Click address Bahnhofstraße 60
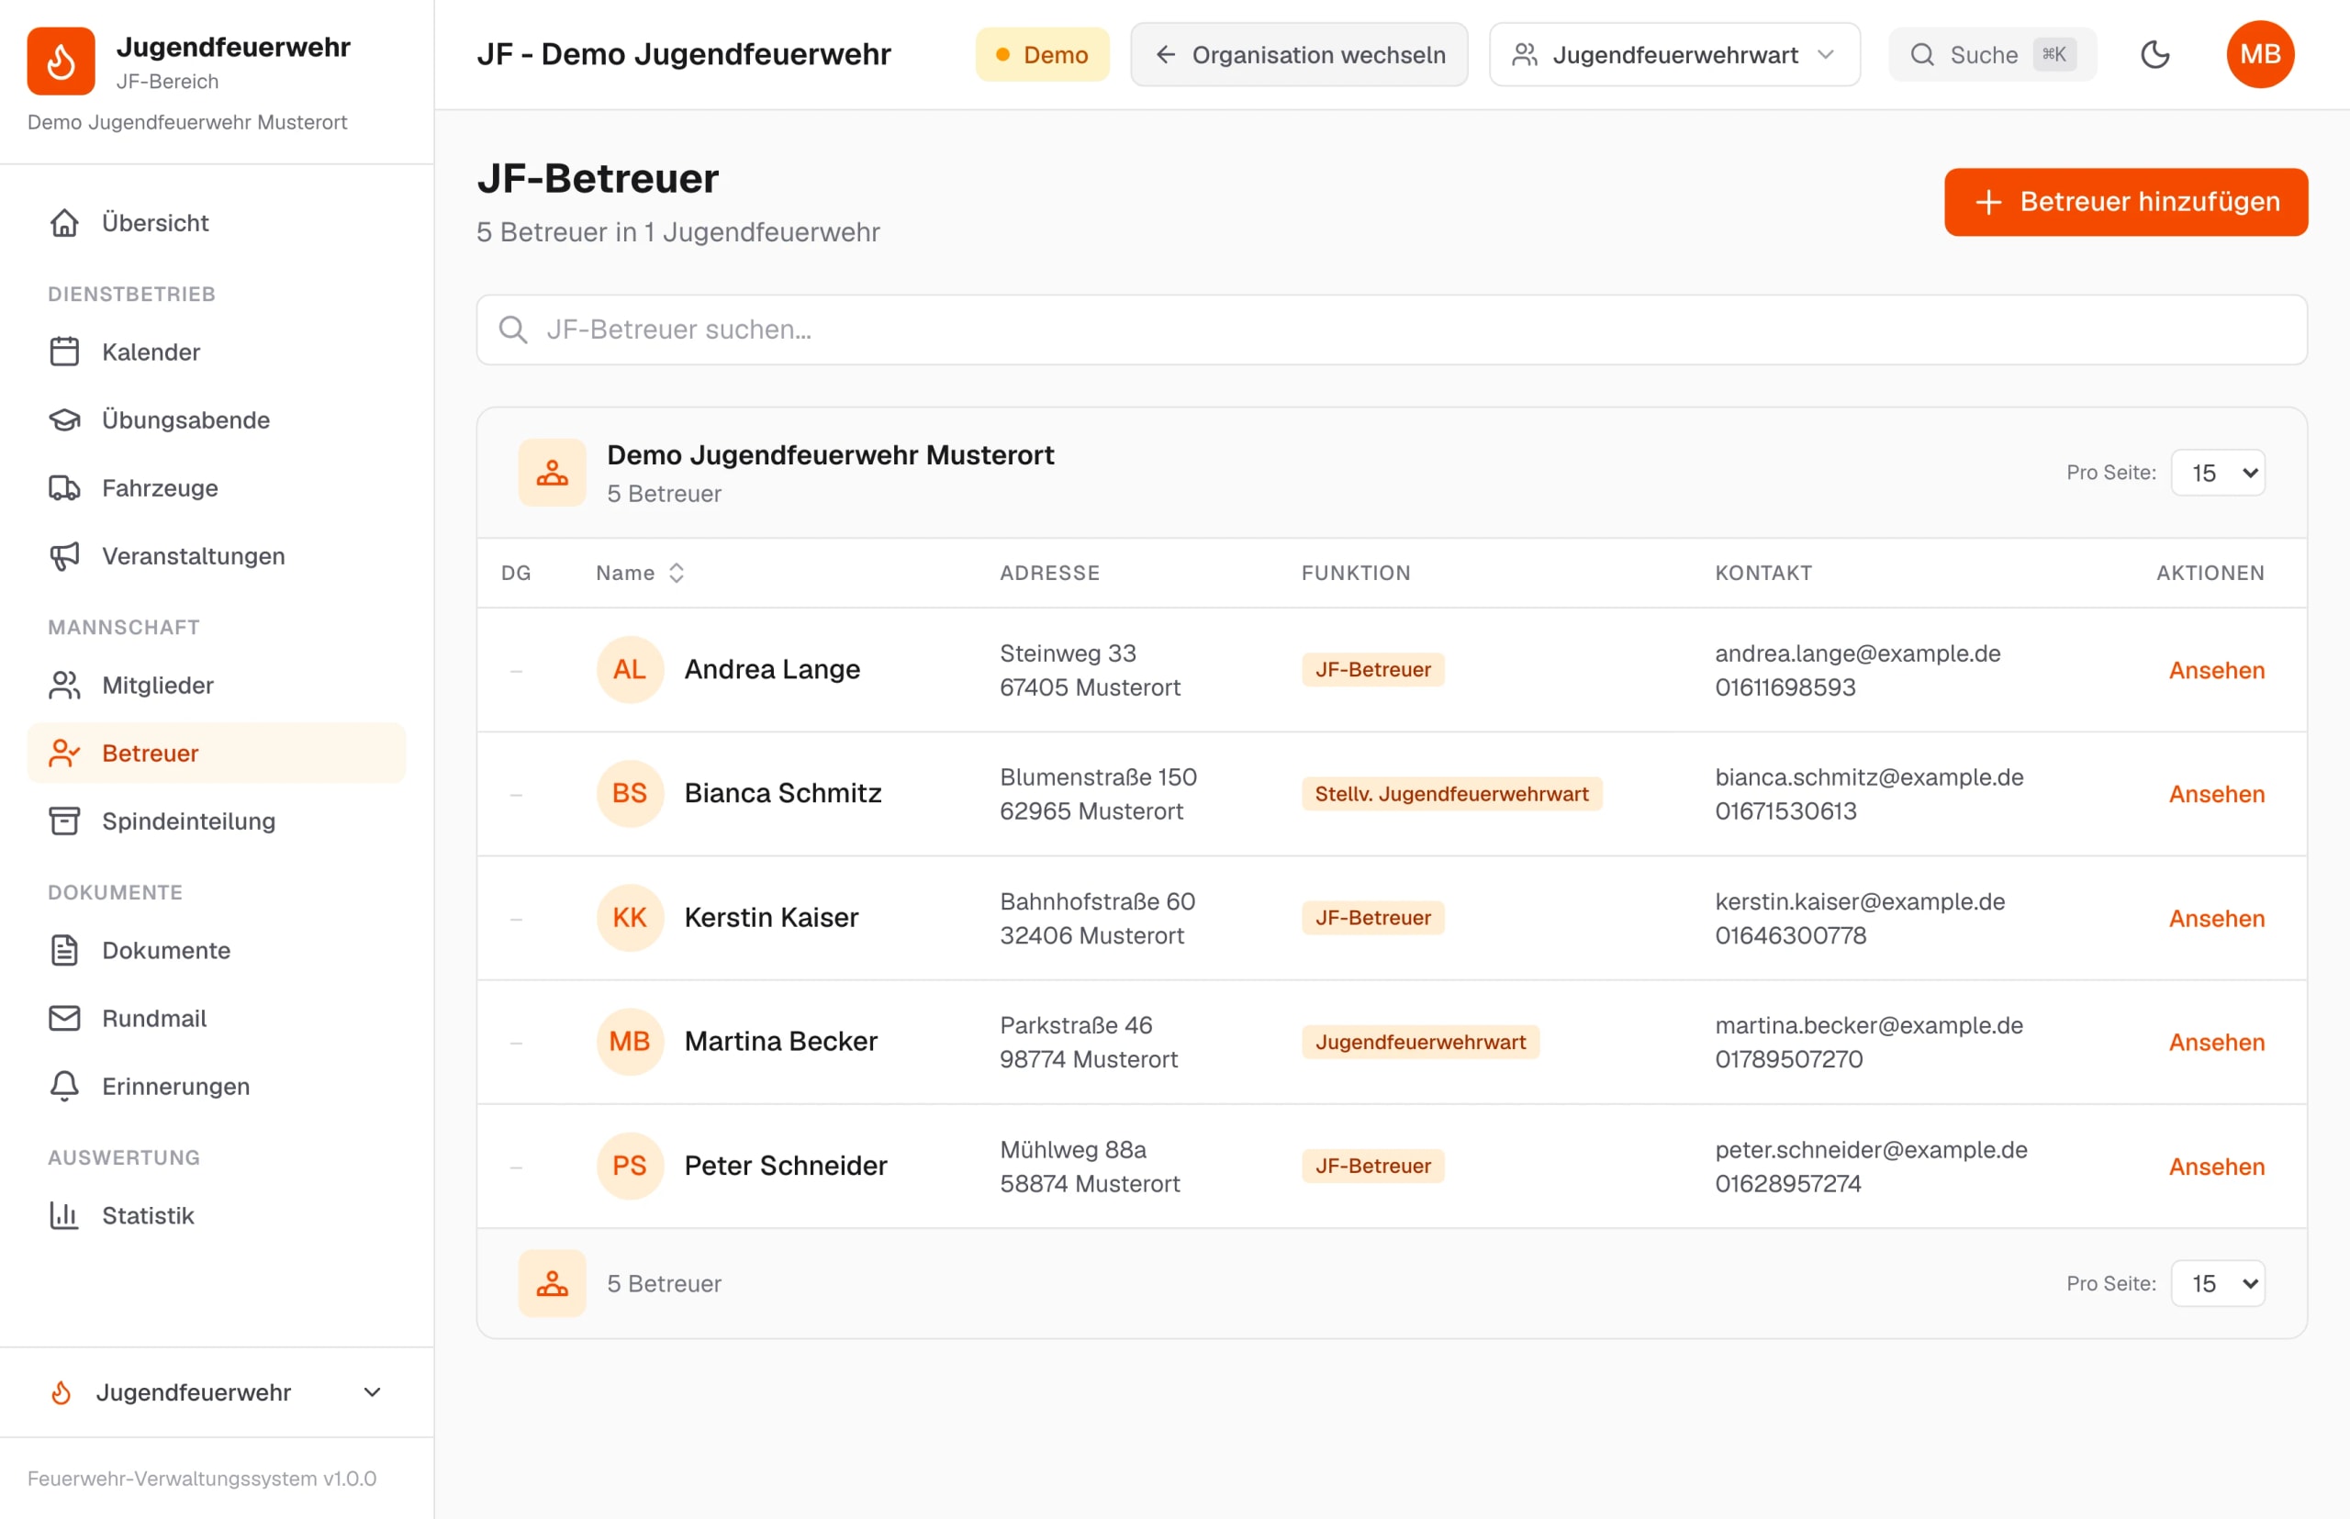This screenshot has width=2350, height=1519. (x=1097, y=901)
